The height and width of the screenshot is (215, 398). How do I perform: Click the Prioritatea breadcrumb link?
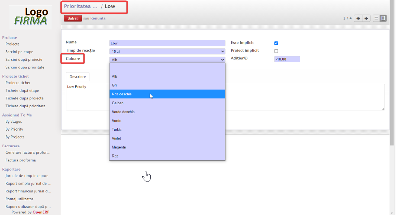click(x=80, y=6)
